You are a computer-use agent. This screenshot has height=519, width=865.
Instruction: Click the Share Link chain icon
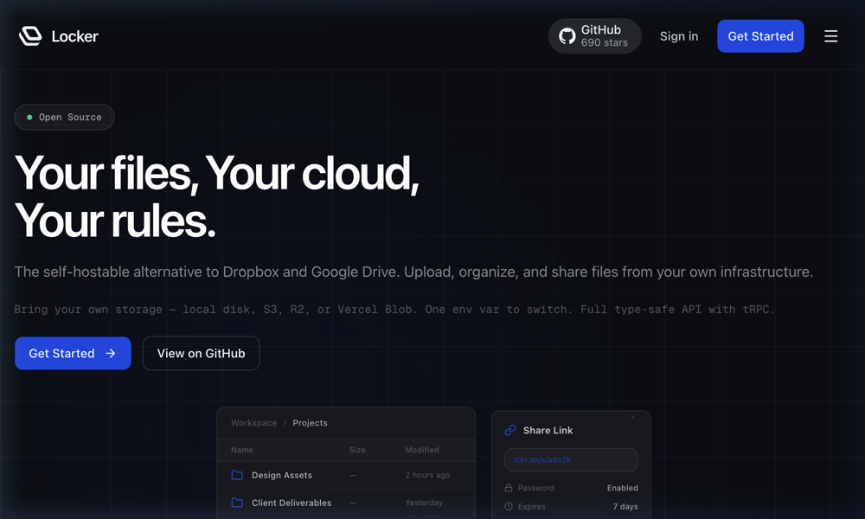click(x=510, y=430)
